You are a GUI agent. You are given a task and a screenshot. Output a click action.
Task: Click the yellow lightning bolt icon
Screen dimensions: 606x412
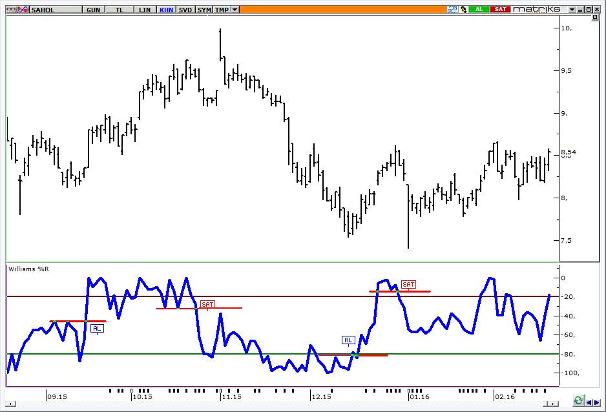(463, 9)
